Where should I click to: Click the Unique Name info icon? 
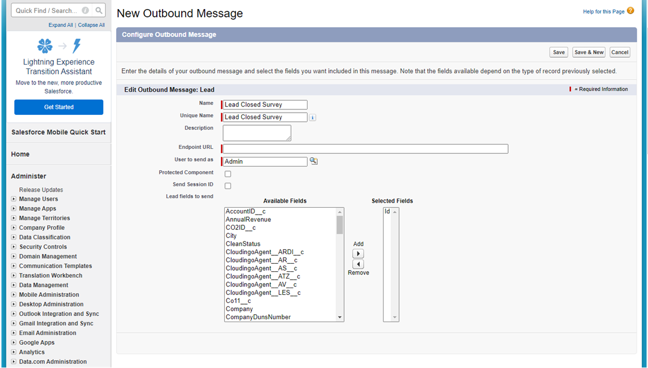tap(313, 118)
